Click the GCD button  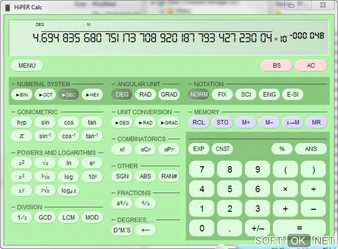tap(45, 217)
